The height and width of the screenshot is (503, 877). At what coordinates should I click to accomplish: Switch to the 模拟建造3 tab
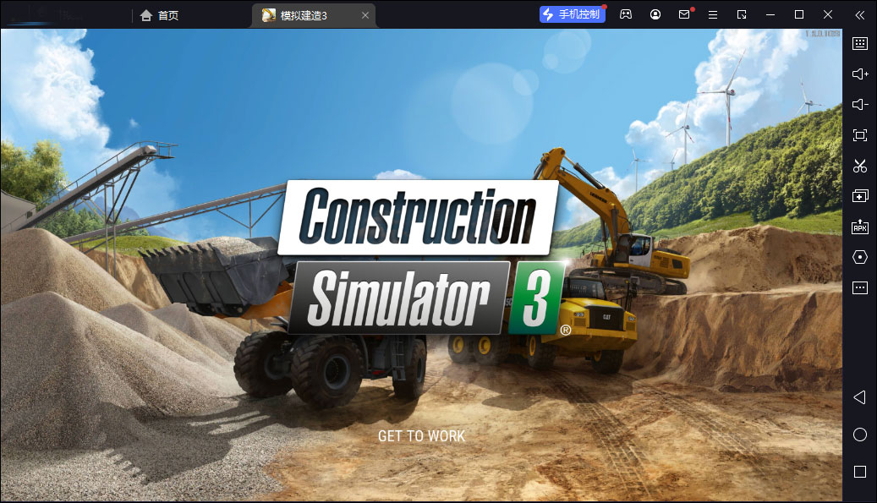(x=313, y=15)
